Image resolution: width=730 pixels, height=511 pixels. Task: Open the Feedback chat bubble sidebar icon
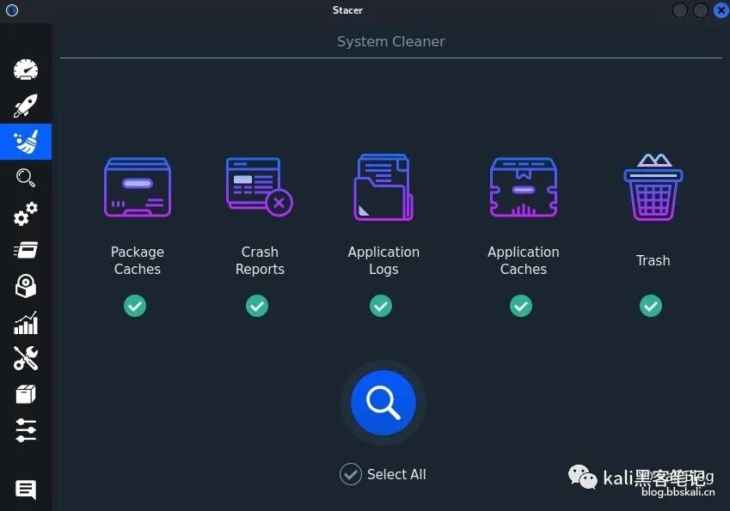[26, 490]
